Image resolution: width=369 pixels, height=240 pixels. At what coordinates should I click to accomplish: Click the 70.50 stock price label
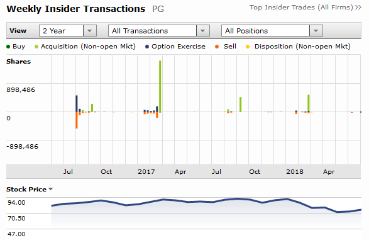(x=16, y=219)
